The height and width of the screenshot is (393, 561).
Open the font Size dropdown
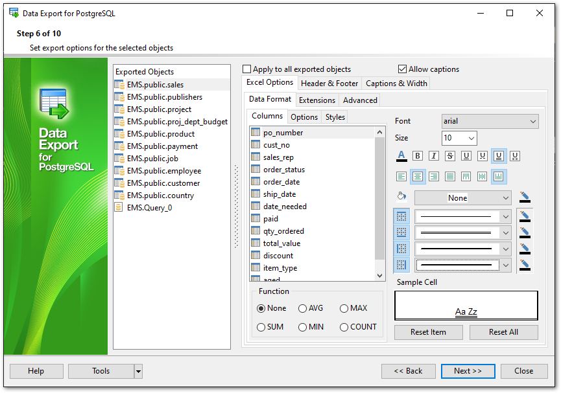[x=459, y=138]
